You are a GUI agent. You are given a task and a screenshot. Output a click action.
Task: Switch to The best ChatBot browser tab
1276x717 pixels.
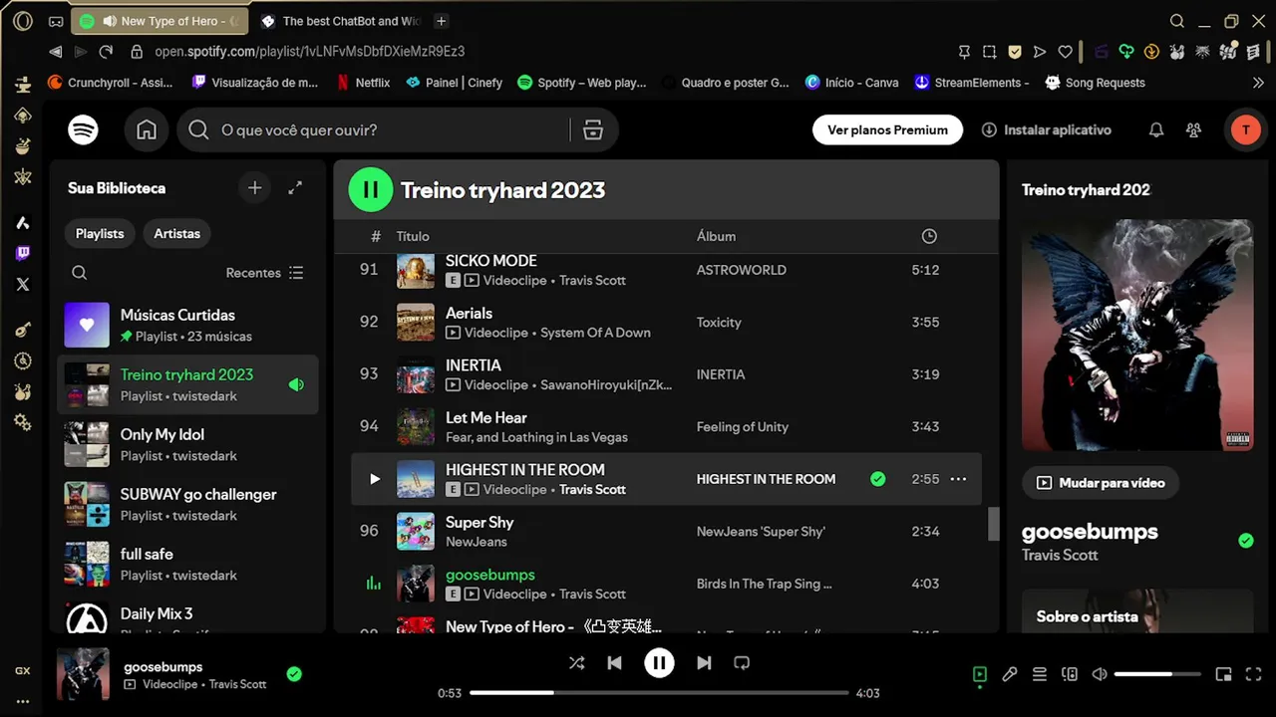click(340, 21)
